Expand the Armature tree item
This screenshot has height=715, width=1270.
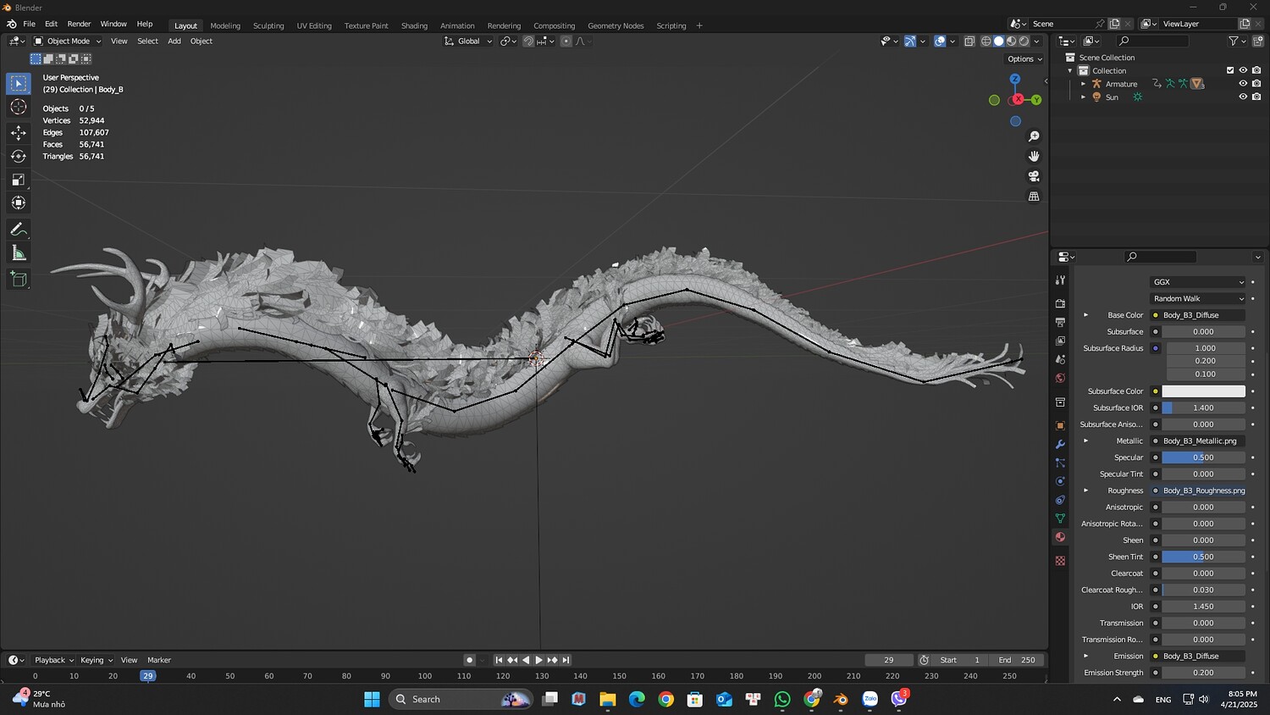click(1083, 84)
